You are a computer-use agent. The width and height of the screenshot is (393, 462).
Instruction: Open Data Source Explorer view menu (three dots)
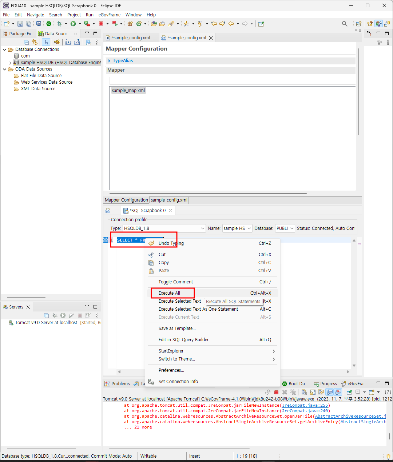click(x=96, y=42)
